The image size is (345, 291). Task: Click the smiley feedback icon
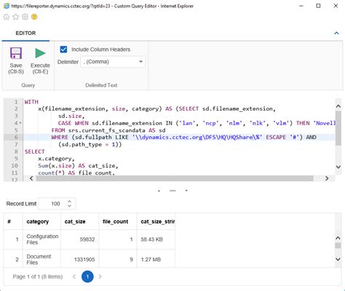click(x=34, y=17)
